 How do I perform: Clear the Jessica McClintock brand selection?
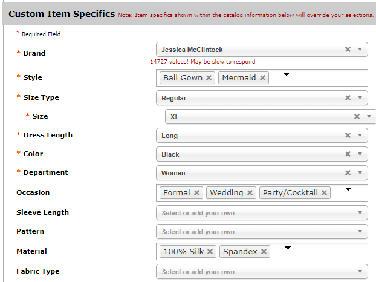click(348, 50)
